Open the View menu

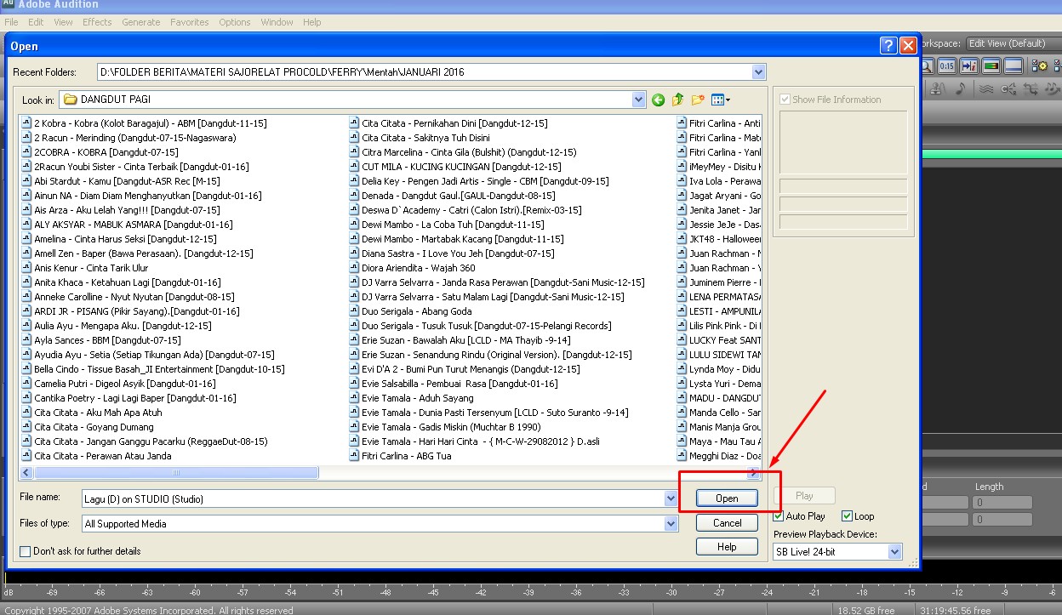click(64, 22)
